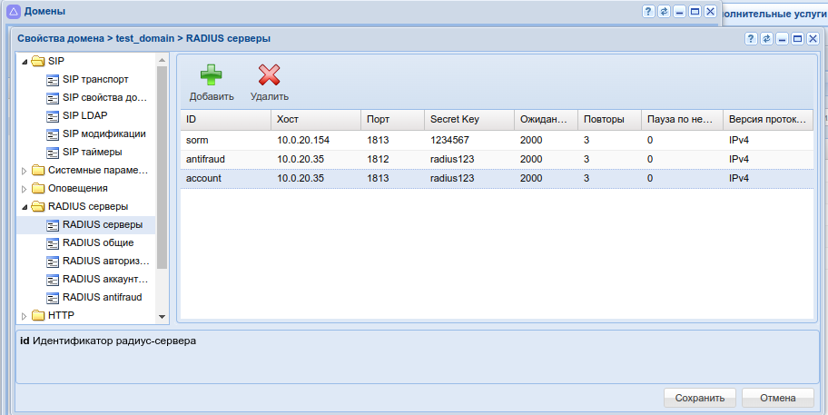The width and height of the screenshot is (828, 415).
Task: Collapse the RADIUS серверы folder
Action: coord(25,207)
